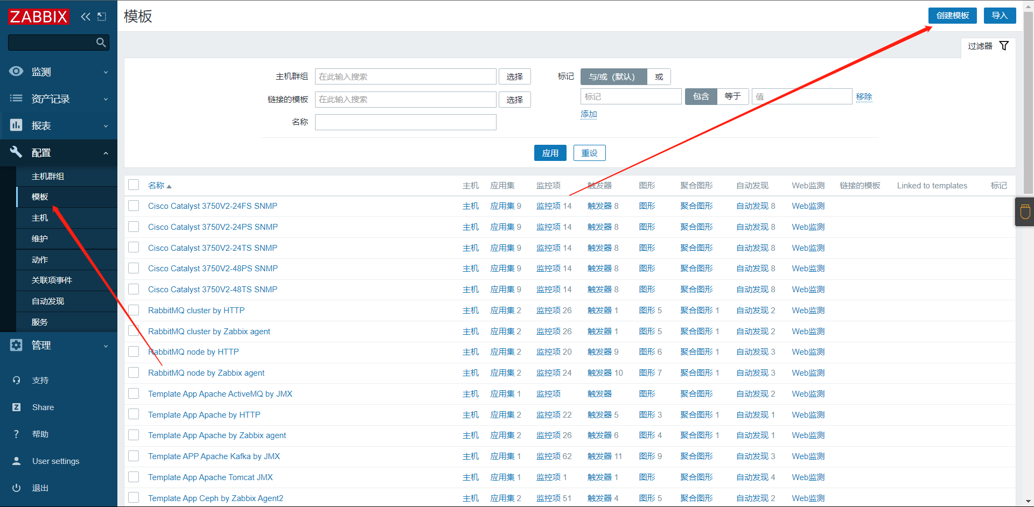Focus the sidebar search field
Viewport: 1034px width, 507px height.
pos(58,43)
